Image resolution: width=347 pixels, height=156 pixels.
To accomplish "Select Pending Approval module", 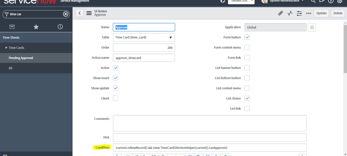I will [x=36, y=58].
